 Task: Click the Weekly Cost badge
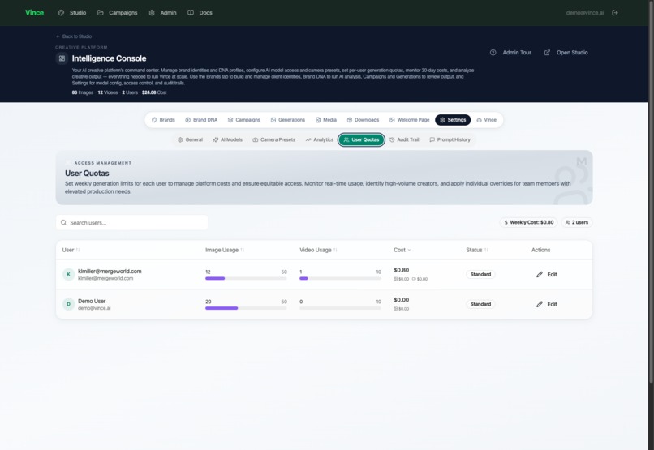(x=528, y=222)
